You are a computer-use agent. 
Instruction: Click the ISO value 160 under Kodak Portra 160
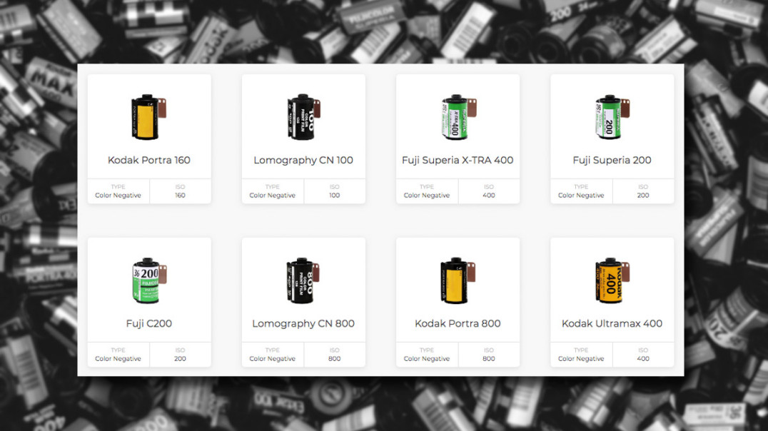181,196
